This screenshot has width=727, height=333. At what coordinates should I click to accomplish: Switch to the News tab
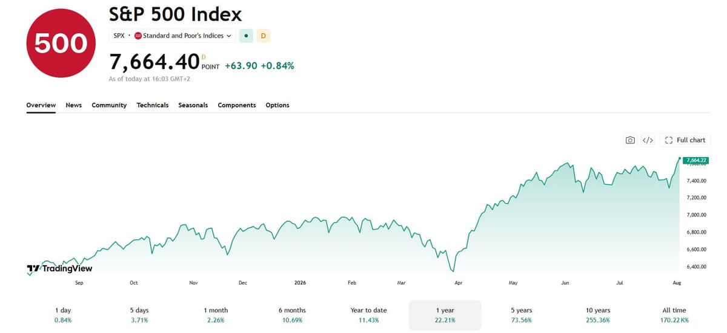74,105
